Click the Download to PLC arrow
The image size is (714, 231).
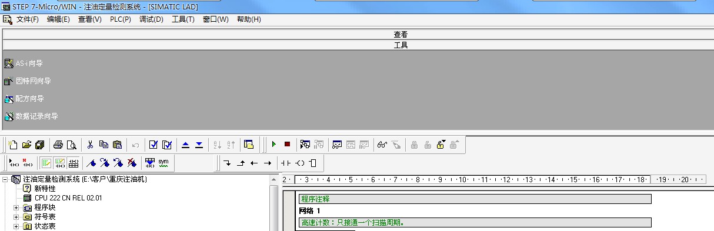199,145
